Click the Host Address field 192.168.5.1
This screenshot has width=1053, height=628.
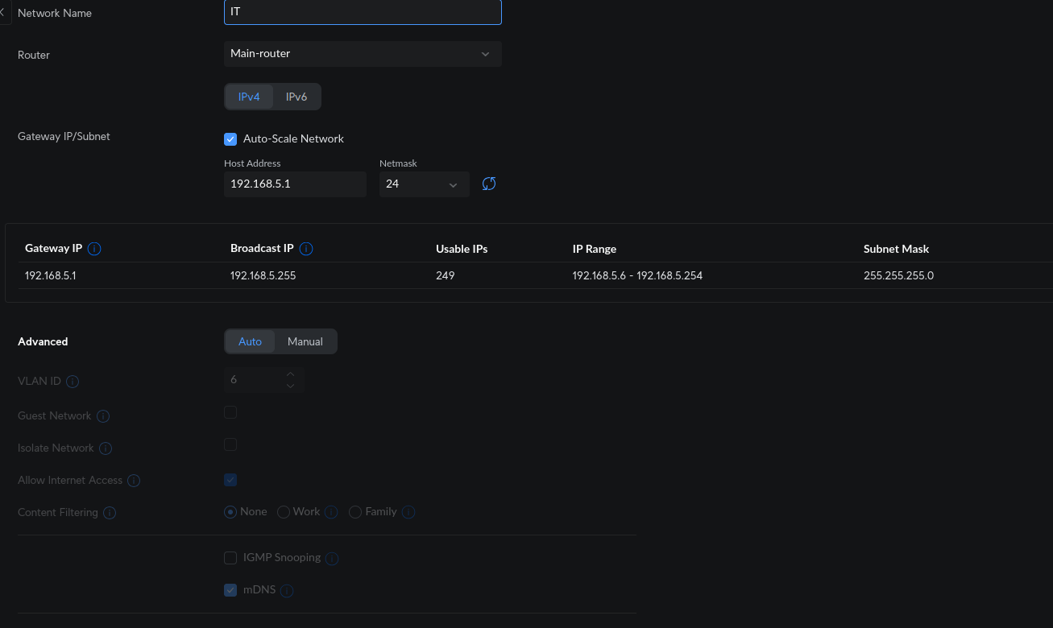pos(295,184)
